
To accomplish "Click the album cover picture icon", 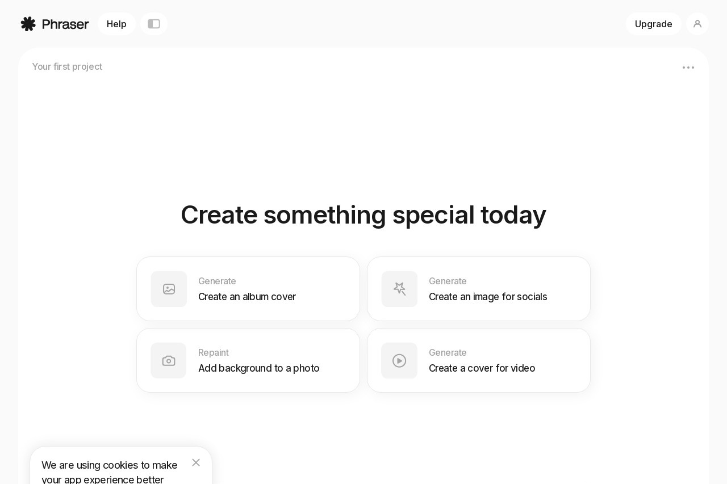I will click(x=169, y=289).
